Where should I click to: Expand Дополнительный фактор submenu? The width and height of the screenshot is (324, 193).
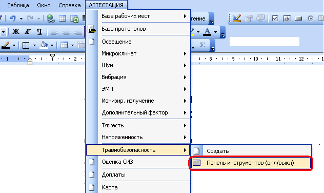pyautogui.click(x=138, y=112)
